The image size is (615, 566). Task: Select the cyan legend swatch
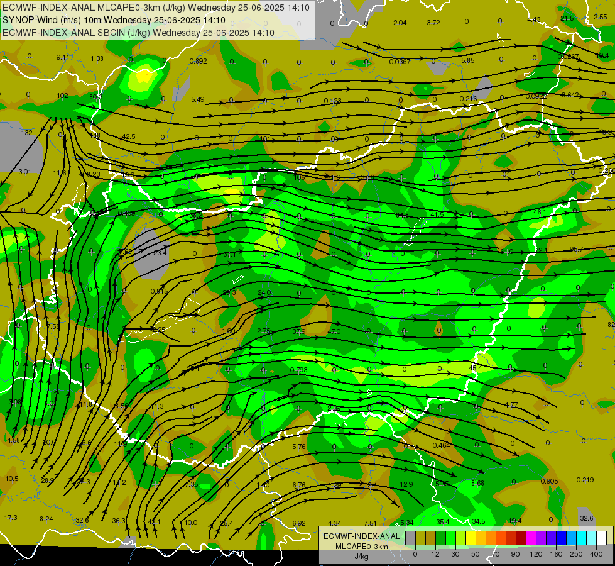[x=581, y=538]
